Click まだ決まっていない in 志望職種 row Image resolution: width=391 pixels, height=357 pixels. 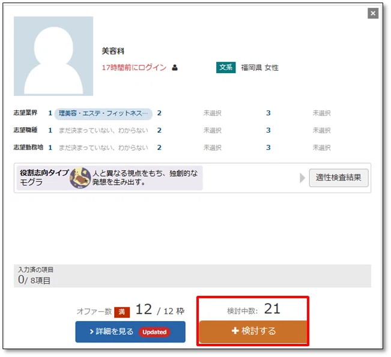[103, 130]
